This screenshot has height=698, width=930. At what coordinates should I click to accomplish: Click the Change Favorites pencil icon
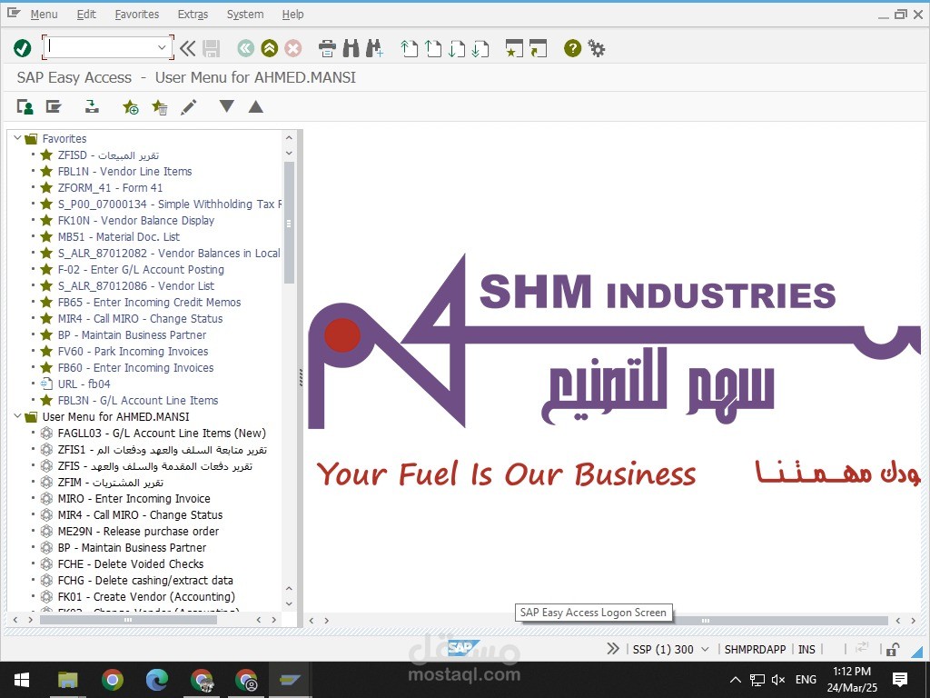189,107
